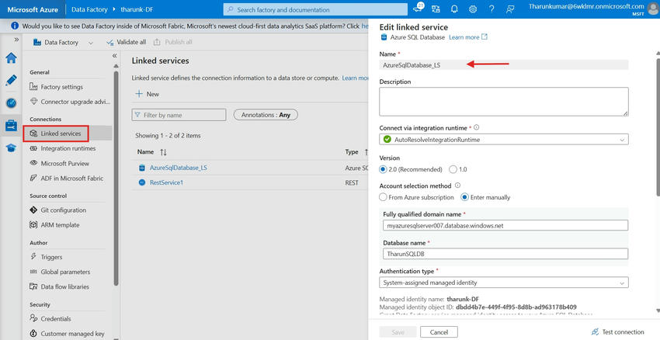Open Authentication type dropdown

coord(504,283)
